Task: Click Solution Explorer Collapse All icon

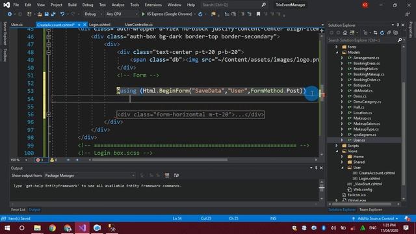Action: (x=389, y=33)
